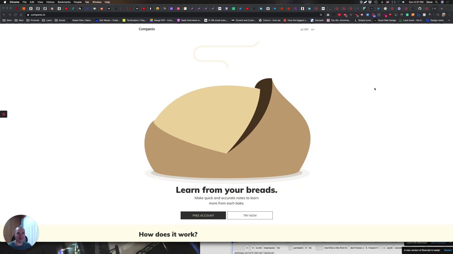453x254 pixels.
Task: Click the browser forward arrow
Action: point(10,15)
